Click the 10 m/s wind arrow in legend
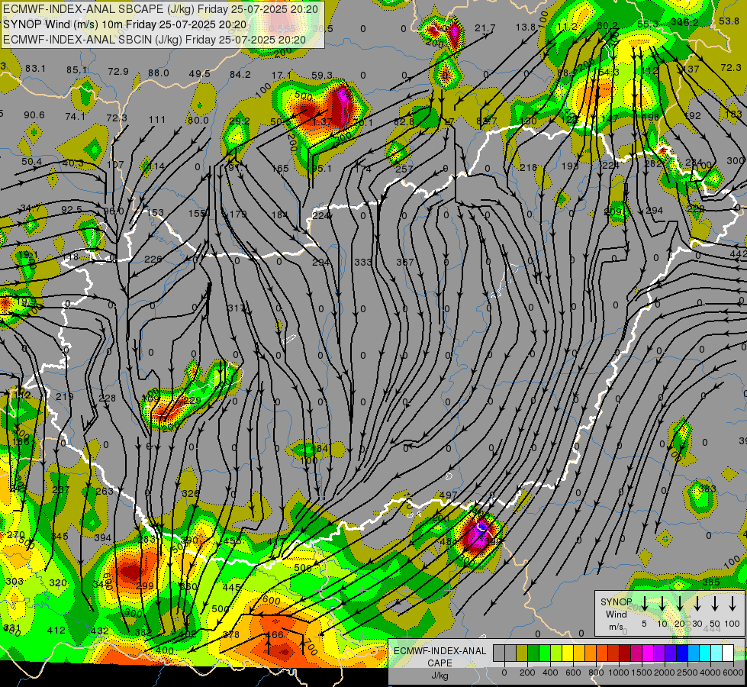Screen dimensions: 747x687 [662, 603]
